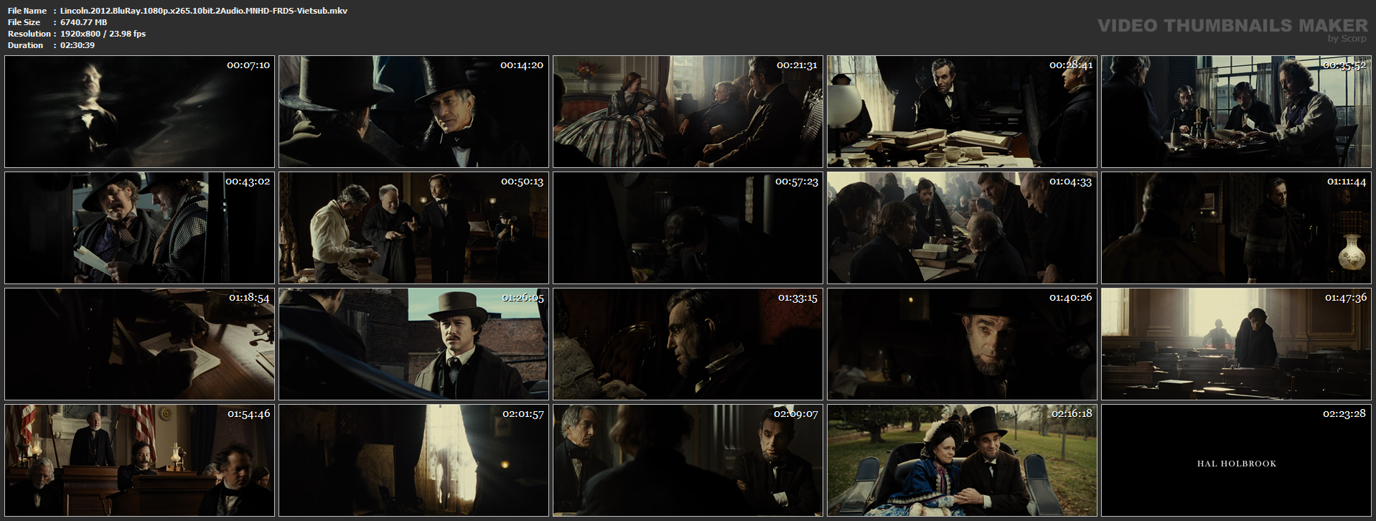Image resolution: width=1376 pixels, height=521 pixels.
Task: Select the writing hand frame at 01:18:54
Action: (139, 344)
